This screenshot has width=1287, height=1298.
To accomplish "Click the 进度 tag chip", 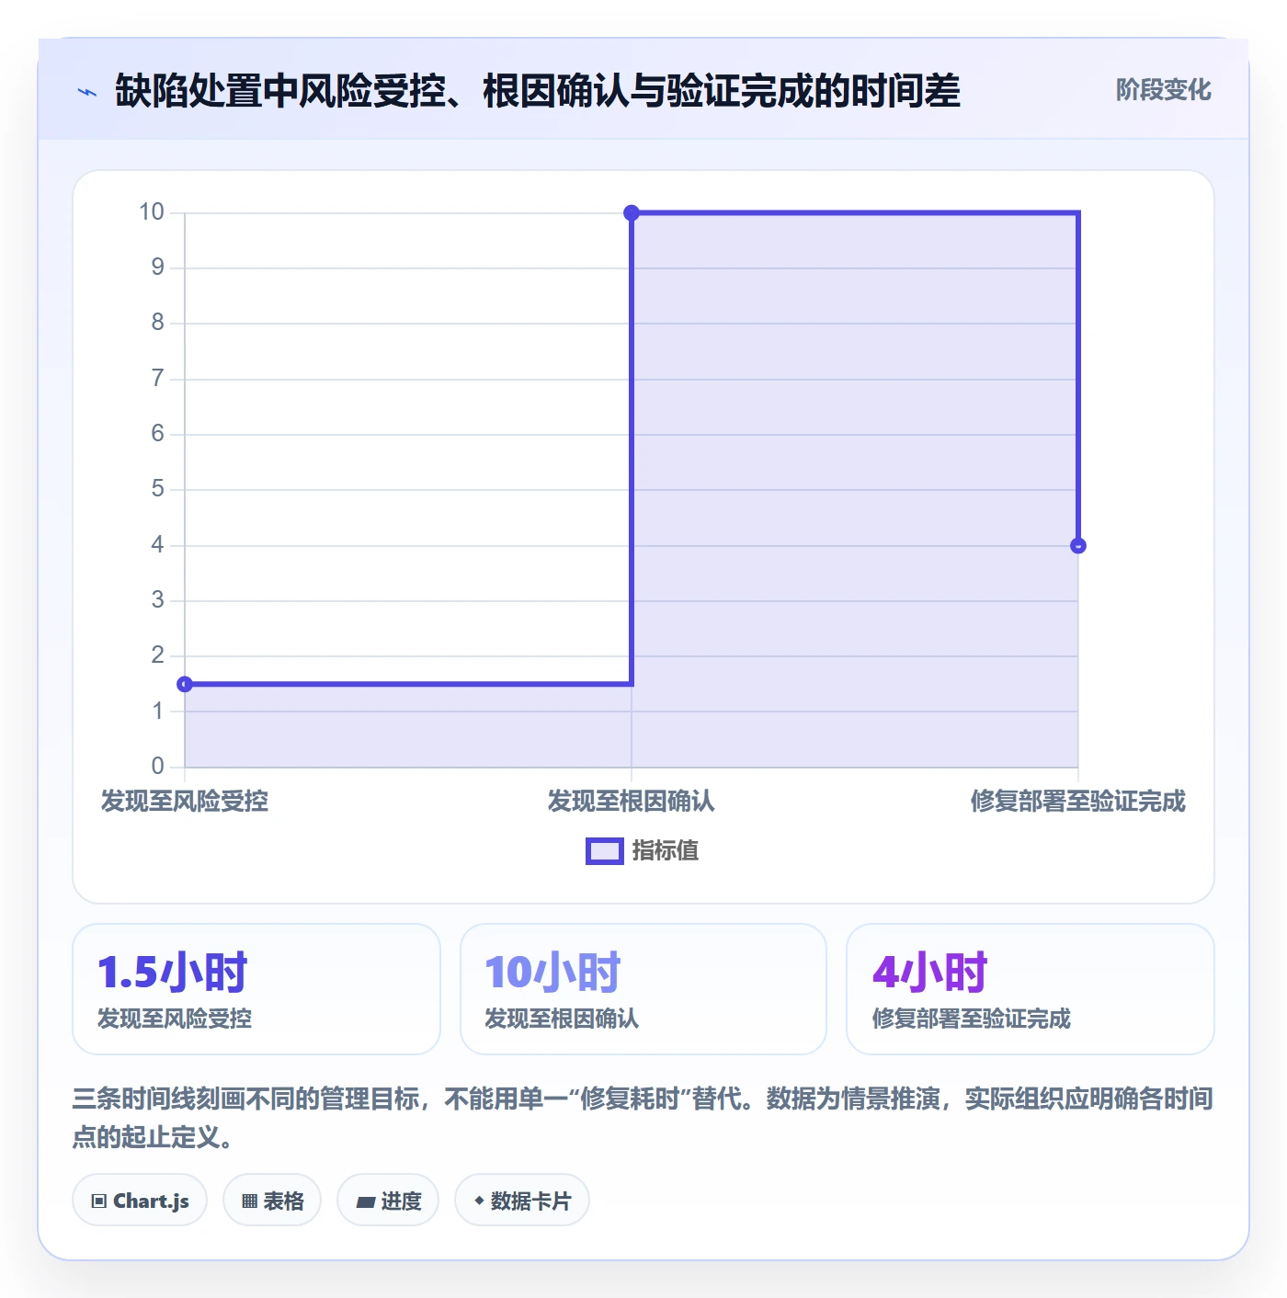I will click(388, 1200).
